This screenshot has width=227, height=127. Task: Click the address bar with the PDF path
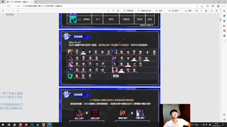point(43,6)
